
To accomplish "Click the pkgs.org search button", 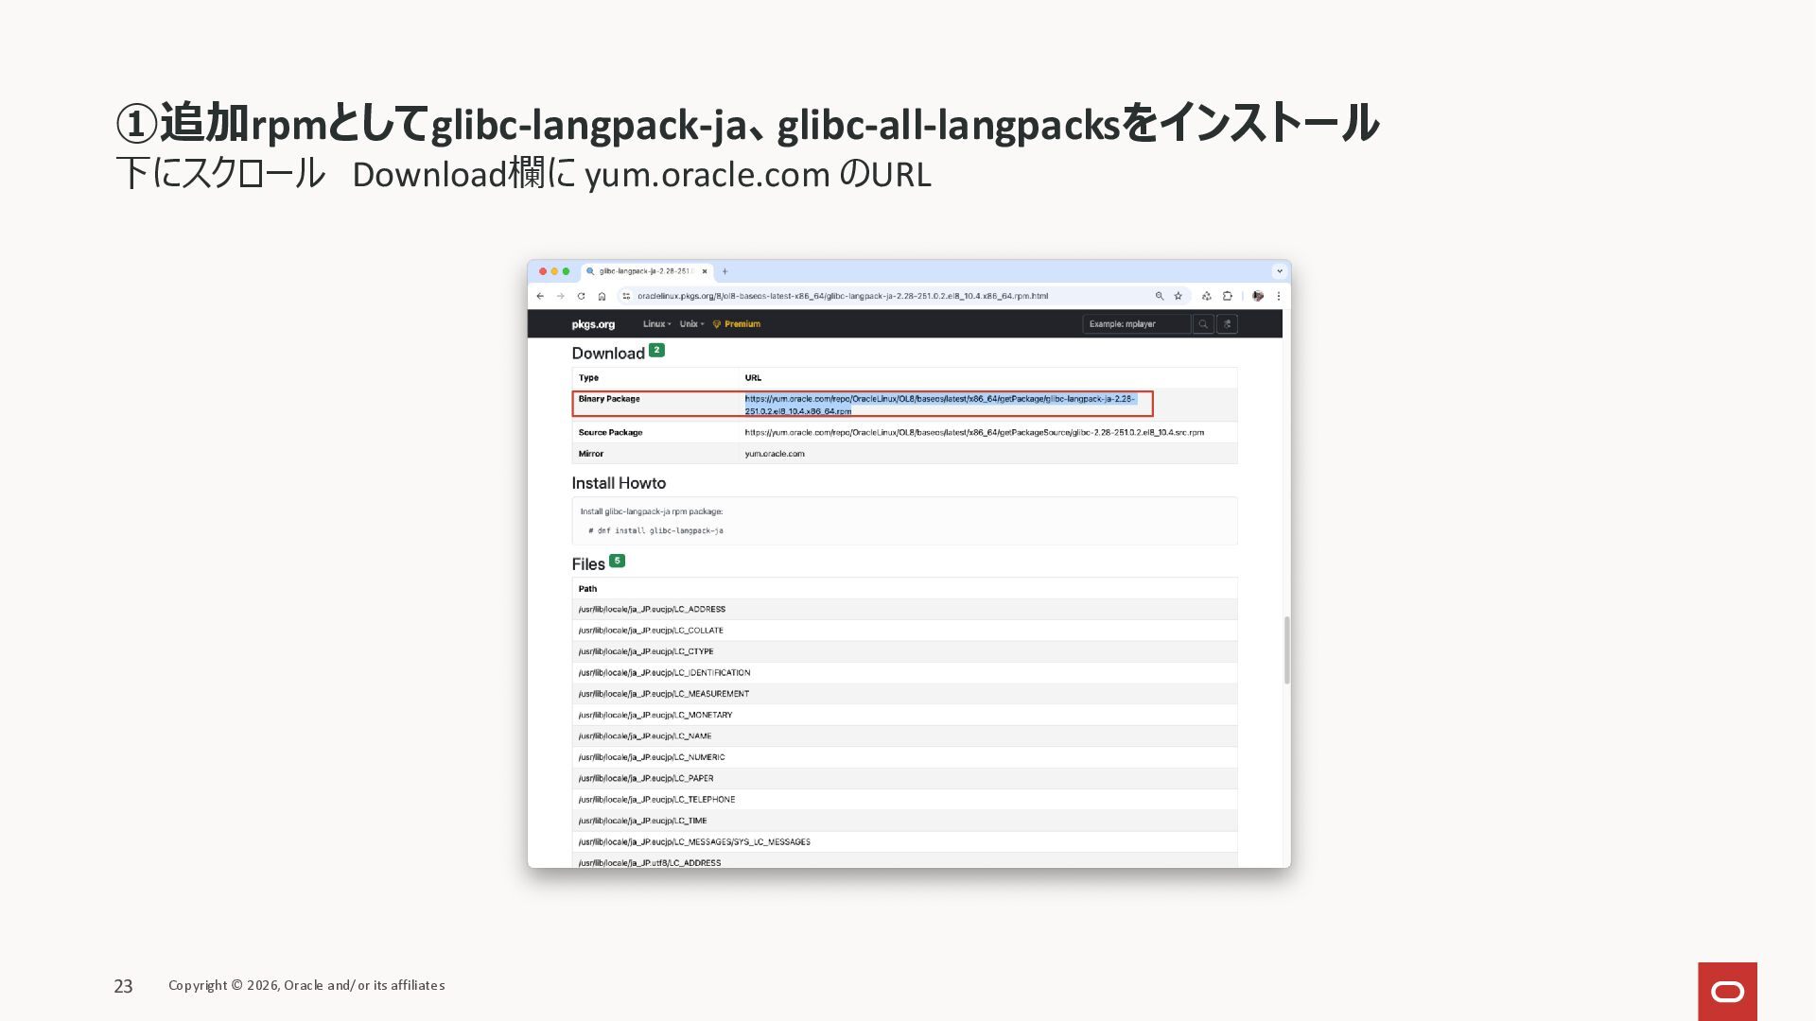I will [1203, 324].
